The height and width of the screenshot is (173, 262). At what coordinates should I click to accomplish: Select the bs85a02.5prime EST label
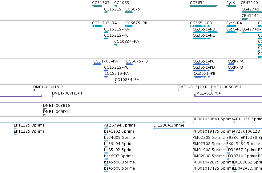(x=119, y=150)
